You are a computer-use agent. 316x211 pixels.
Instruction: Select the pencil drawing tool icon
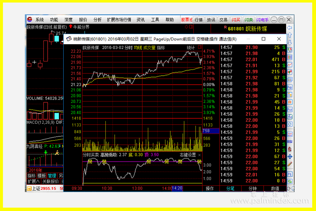289,164
